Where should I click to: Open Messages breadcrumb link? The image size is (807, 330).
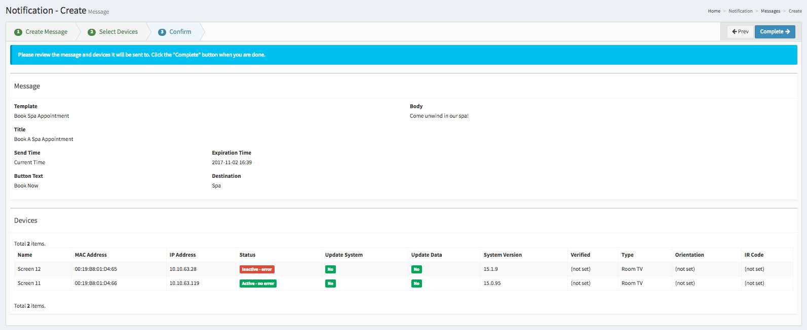click(x=770, y=11)
